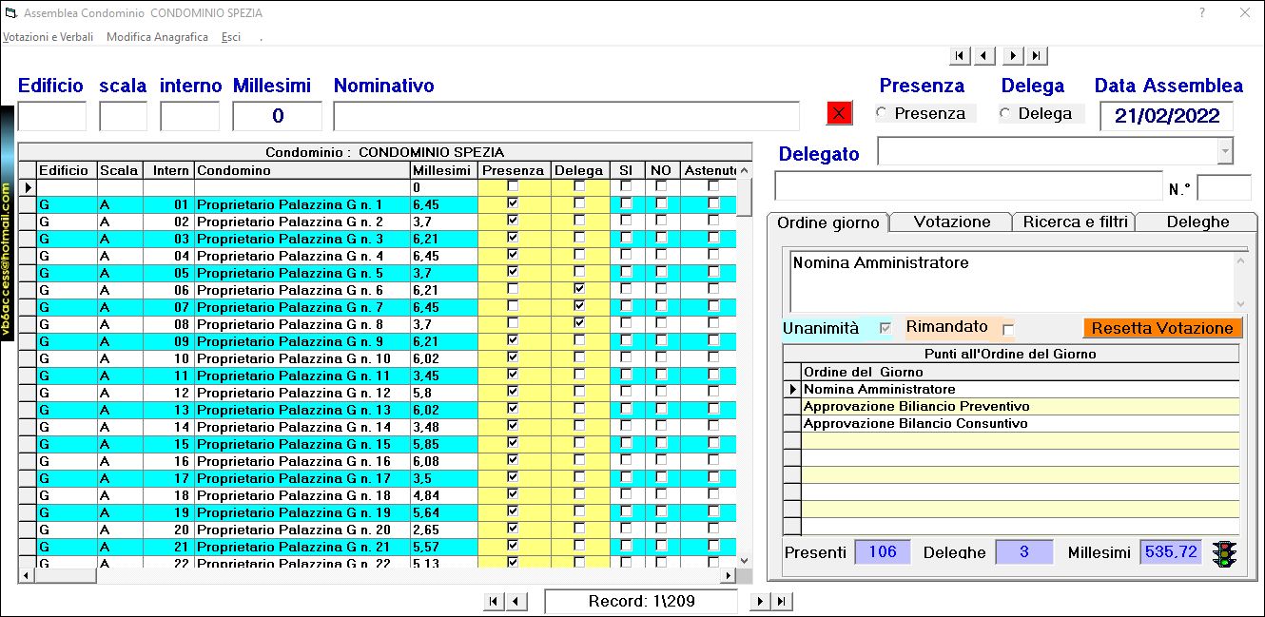This screenshot has height=617, width=1265.
Task: Switch to the Ricerca e filtri tab
Action: (1075, 222)
